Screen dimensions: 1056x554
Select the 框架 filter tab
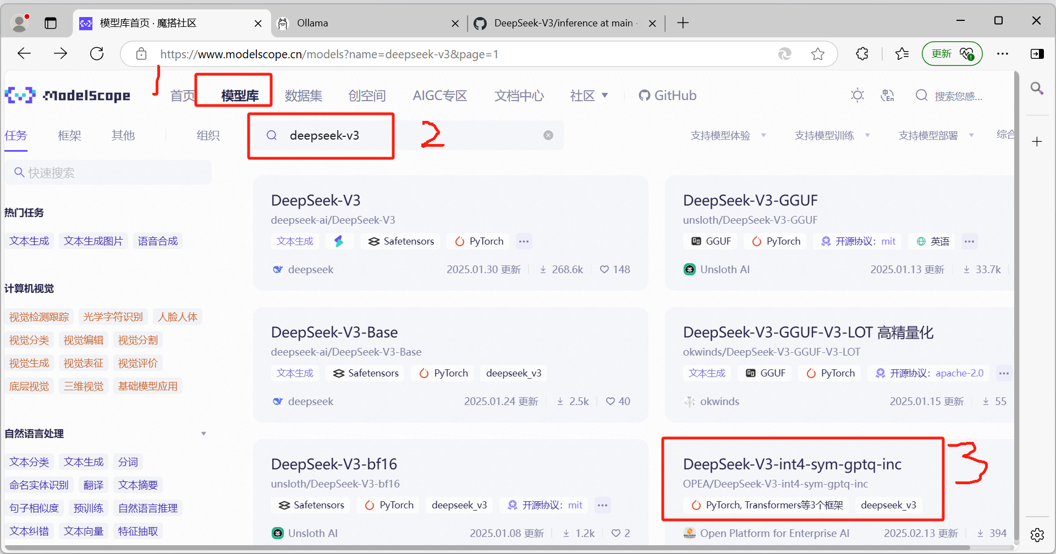tap(69, 135)
